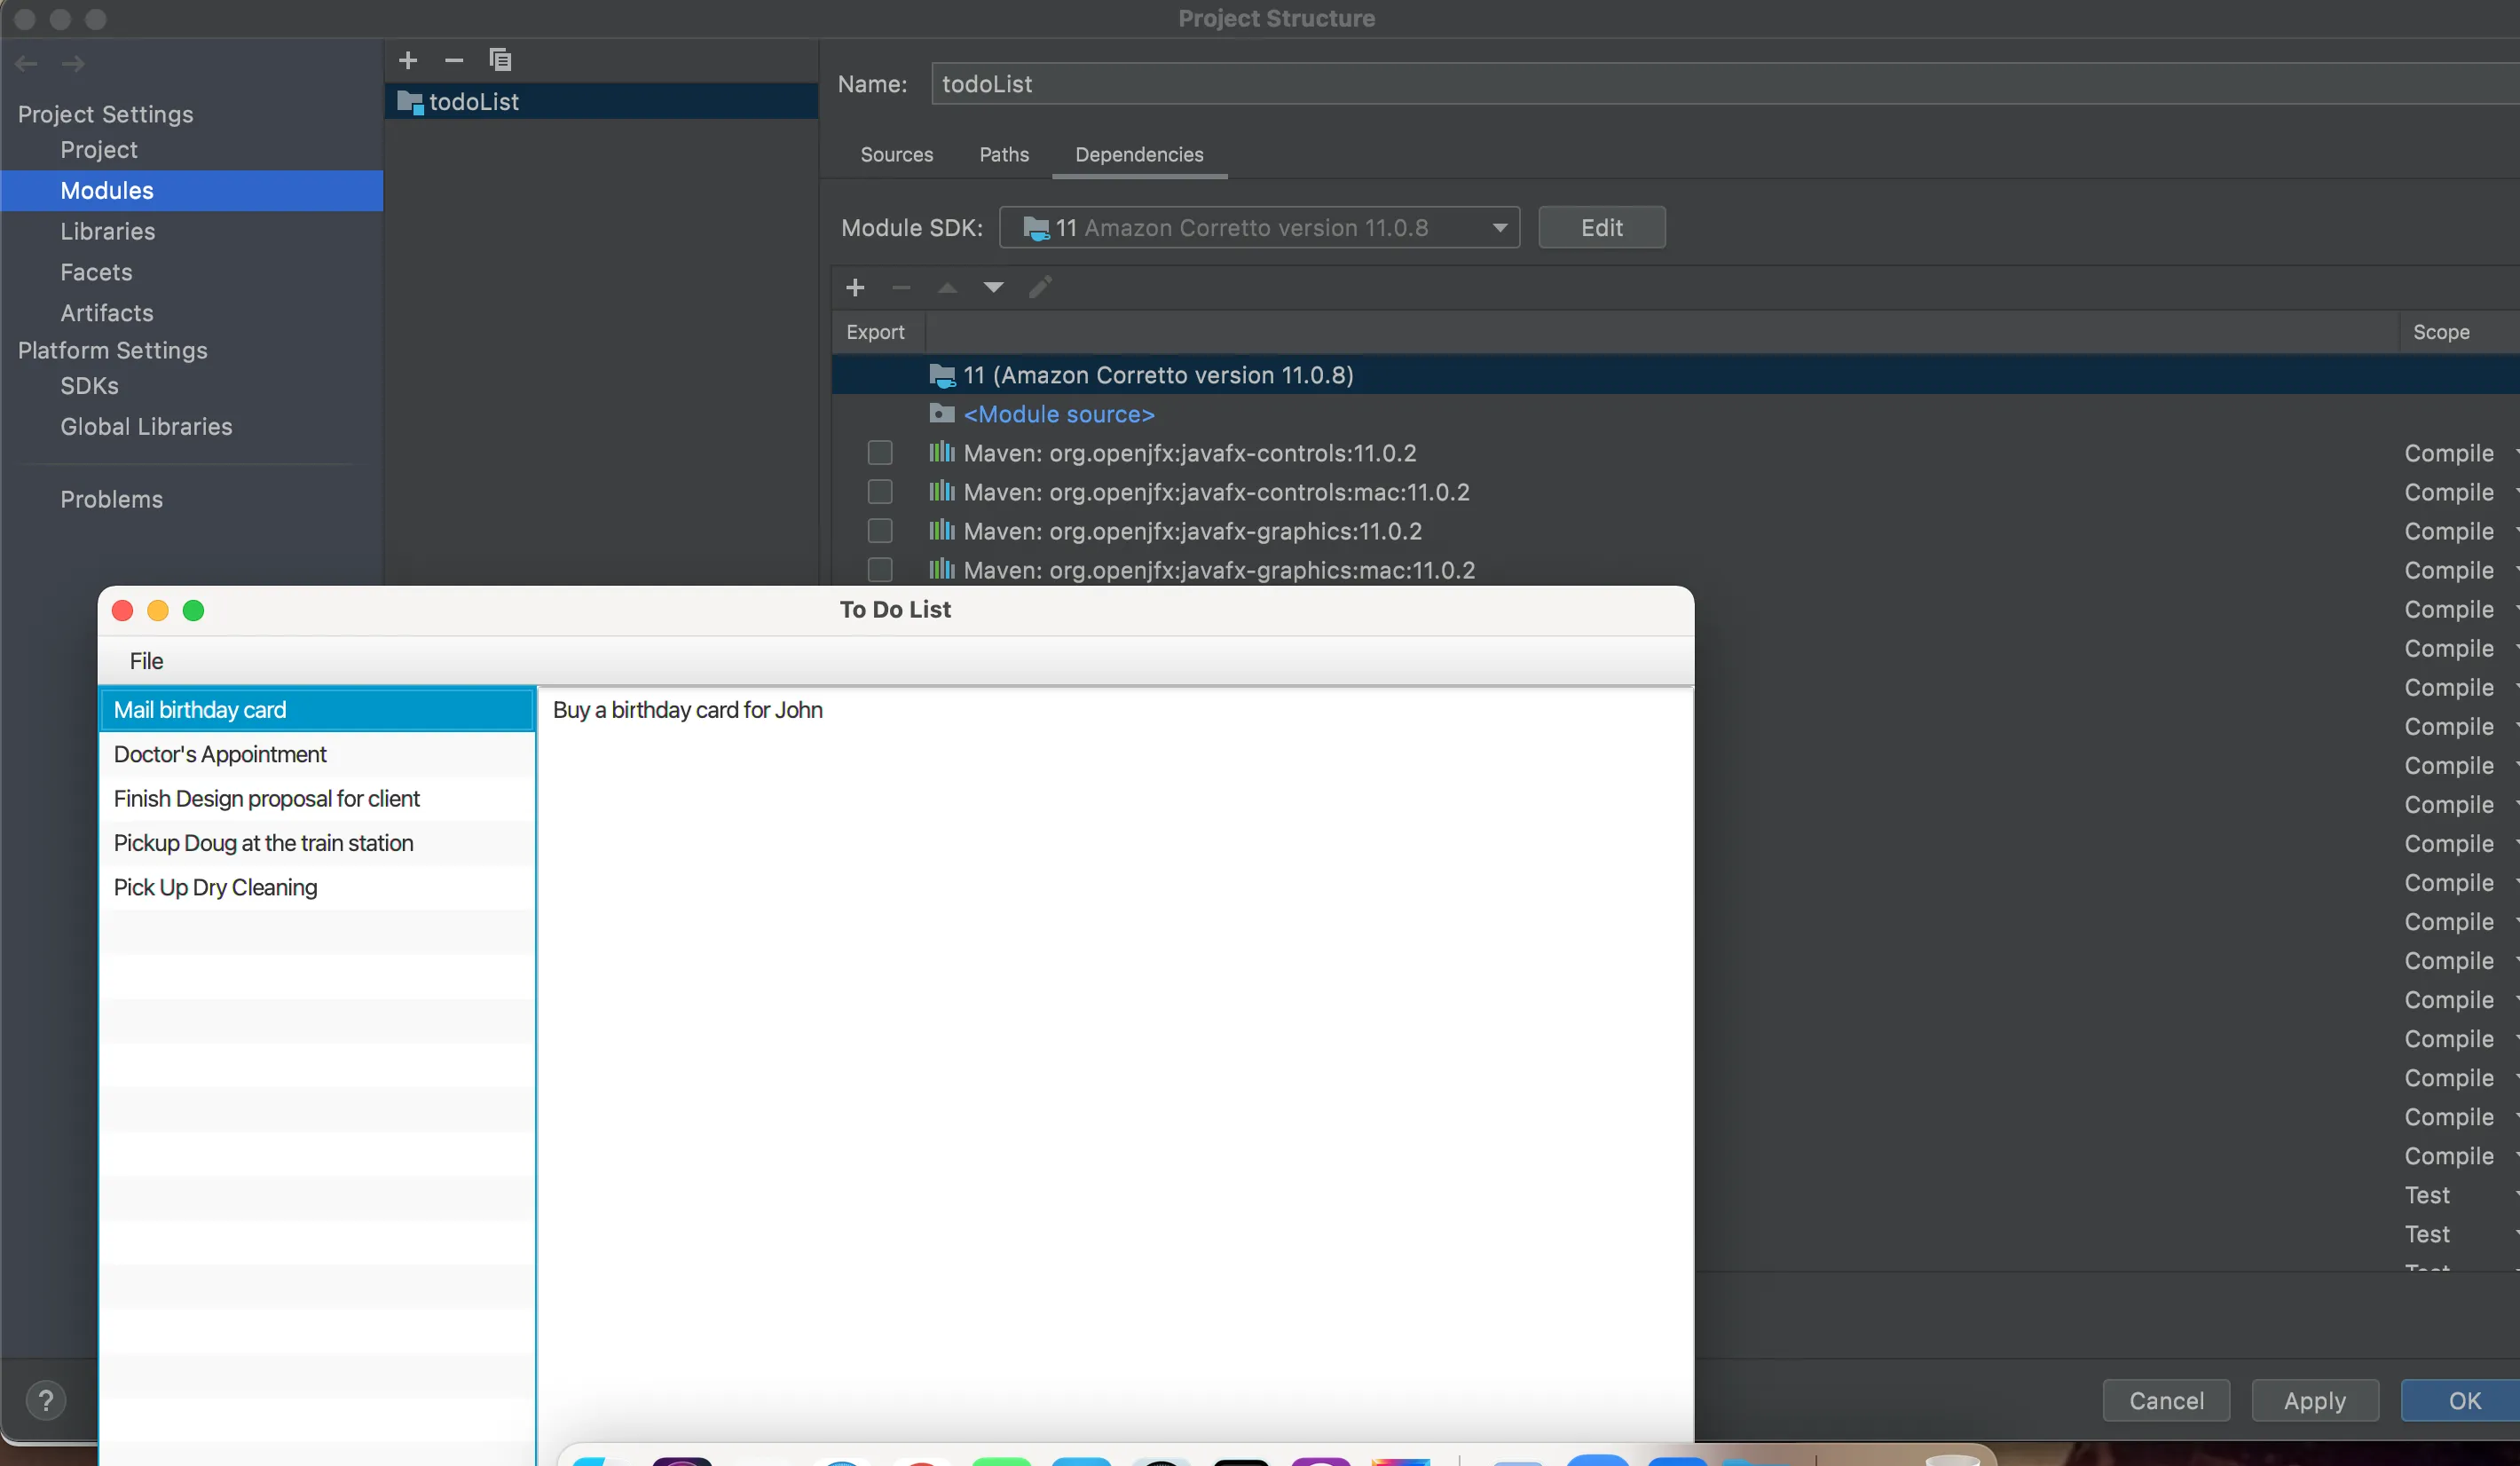The image size is (2520, 1466).
Task: Select Doctor's Appointment list item
Action: point(220,754)
